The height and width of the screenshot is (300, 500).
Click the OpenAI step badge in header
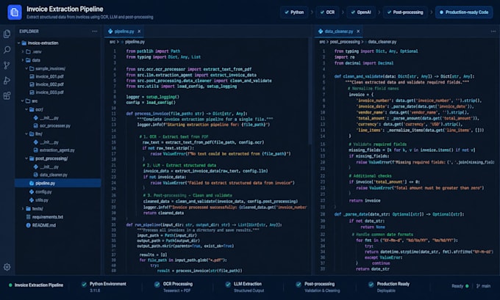pos(360,12)
